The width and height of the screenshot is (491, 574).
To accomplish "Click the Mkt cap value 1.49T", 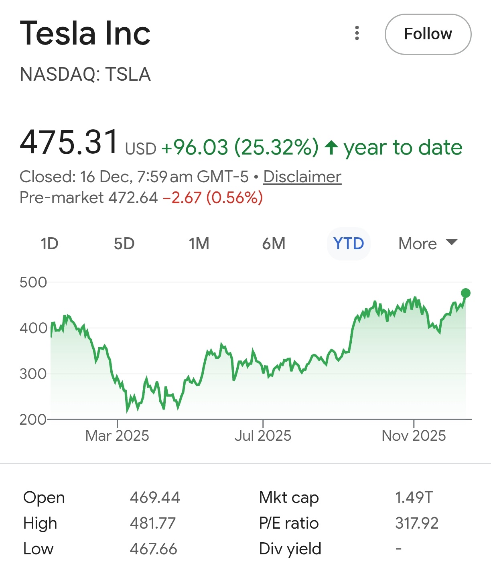I will 414,497.
